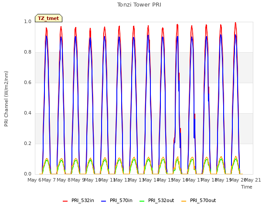Click the May 8 x-axis tick label
This screenshot has width=279, height=209.
click(x=64, y=180)
